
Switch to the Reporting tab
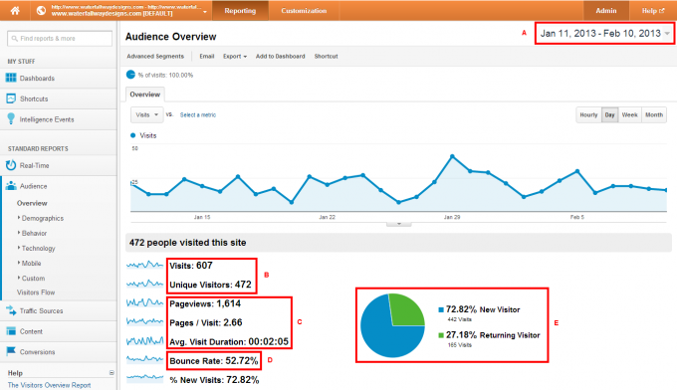(x=240, y=11)
